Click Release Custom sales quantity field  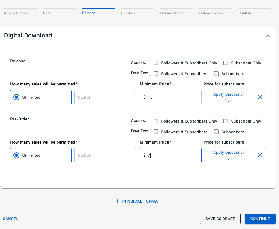[x=105, y=97]
